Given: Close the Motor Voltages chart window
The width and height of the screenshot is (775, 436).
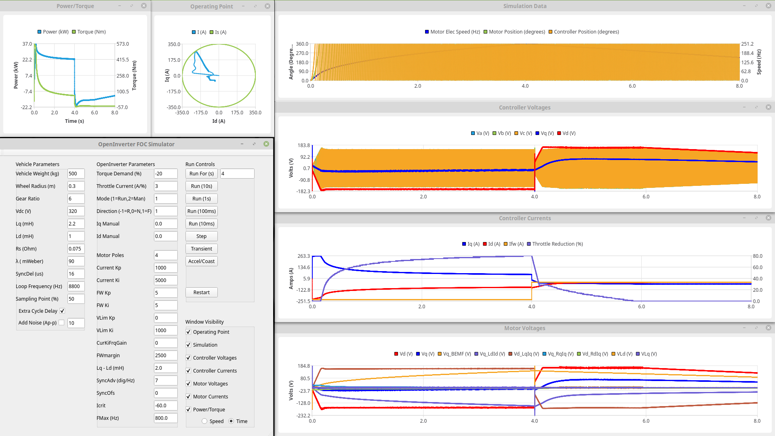Looking at the screenshot, I should (x=768, y=328).
